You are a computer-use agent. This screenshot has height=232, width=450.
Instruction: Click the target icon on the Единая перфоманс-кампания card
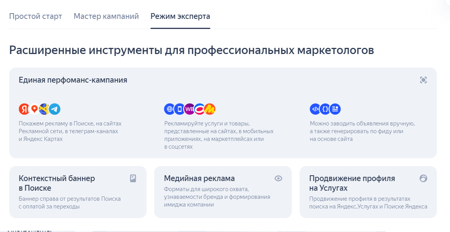pos(423,80)
